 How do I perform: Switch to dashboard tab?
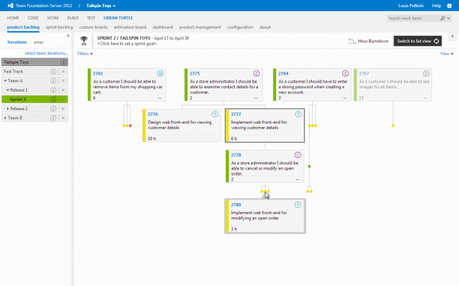163,27
